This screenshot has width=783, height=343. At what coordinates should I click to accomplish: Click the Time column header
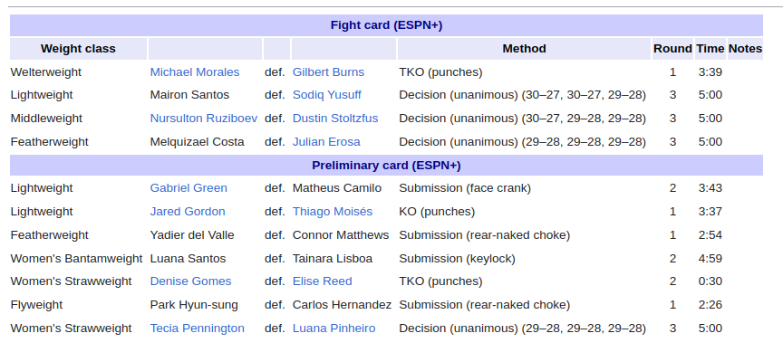pos(710,49)
